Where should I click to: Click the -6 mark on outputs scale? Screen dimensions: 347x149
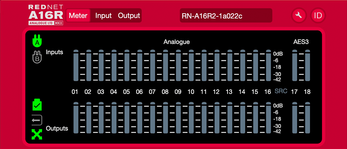pos(276,112)
